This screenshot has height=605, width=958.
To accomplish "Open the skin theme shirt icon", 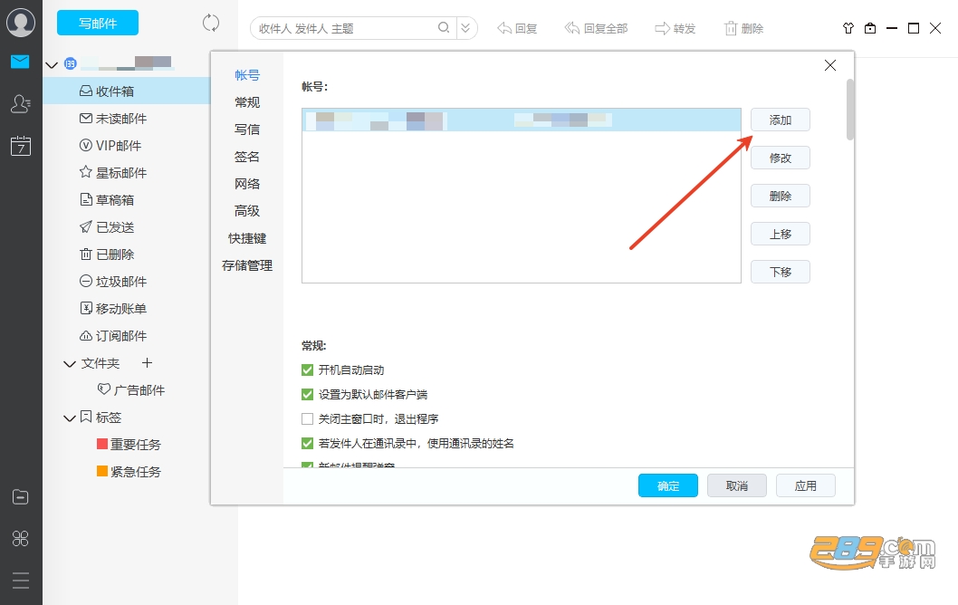I will (x=848, y=28).
